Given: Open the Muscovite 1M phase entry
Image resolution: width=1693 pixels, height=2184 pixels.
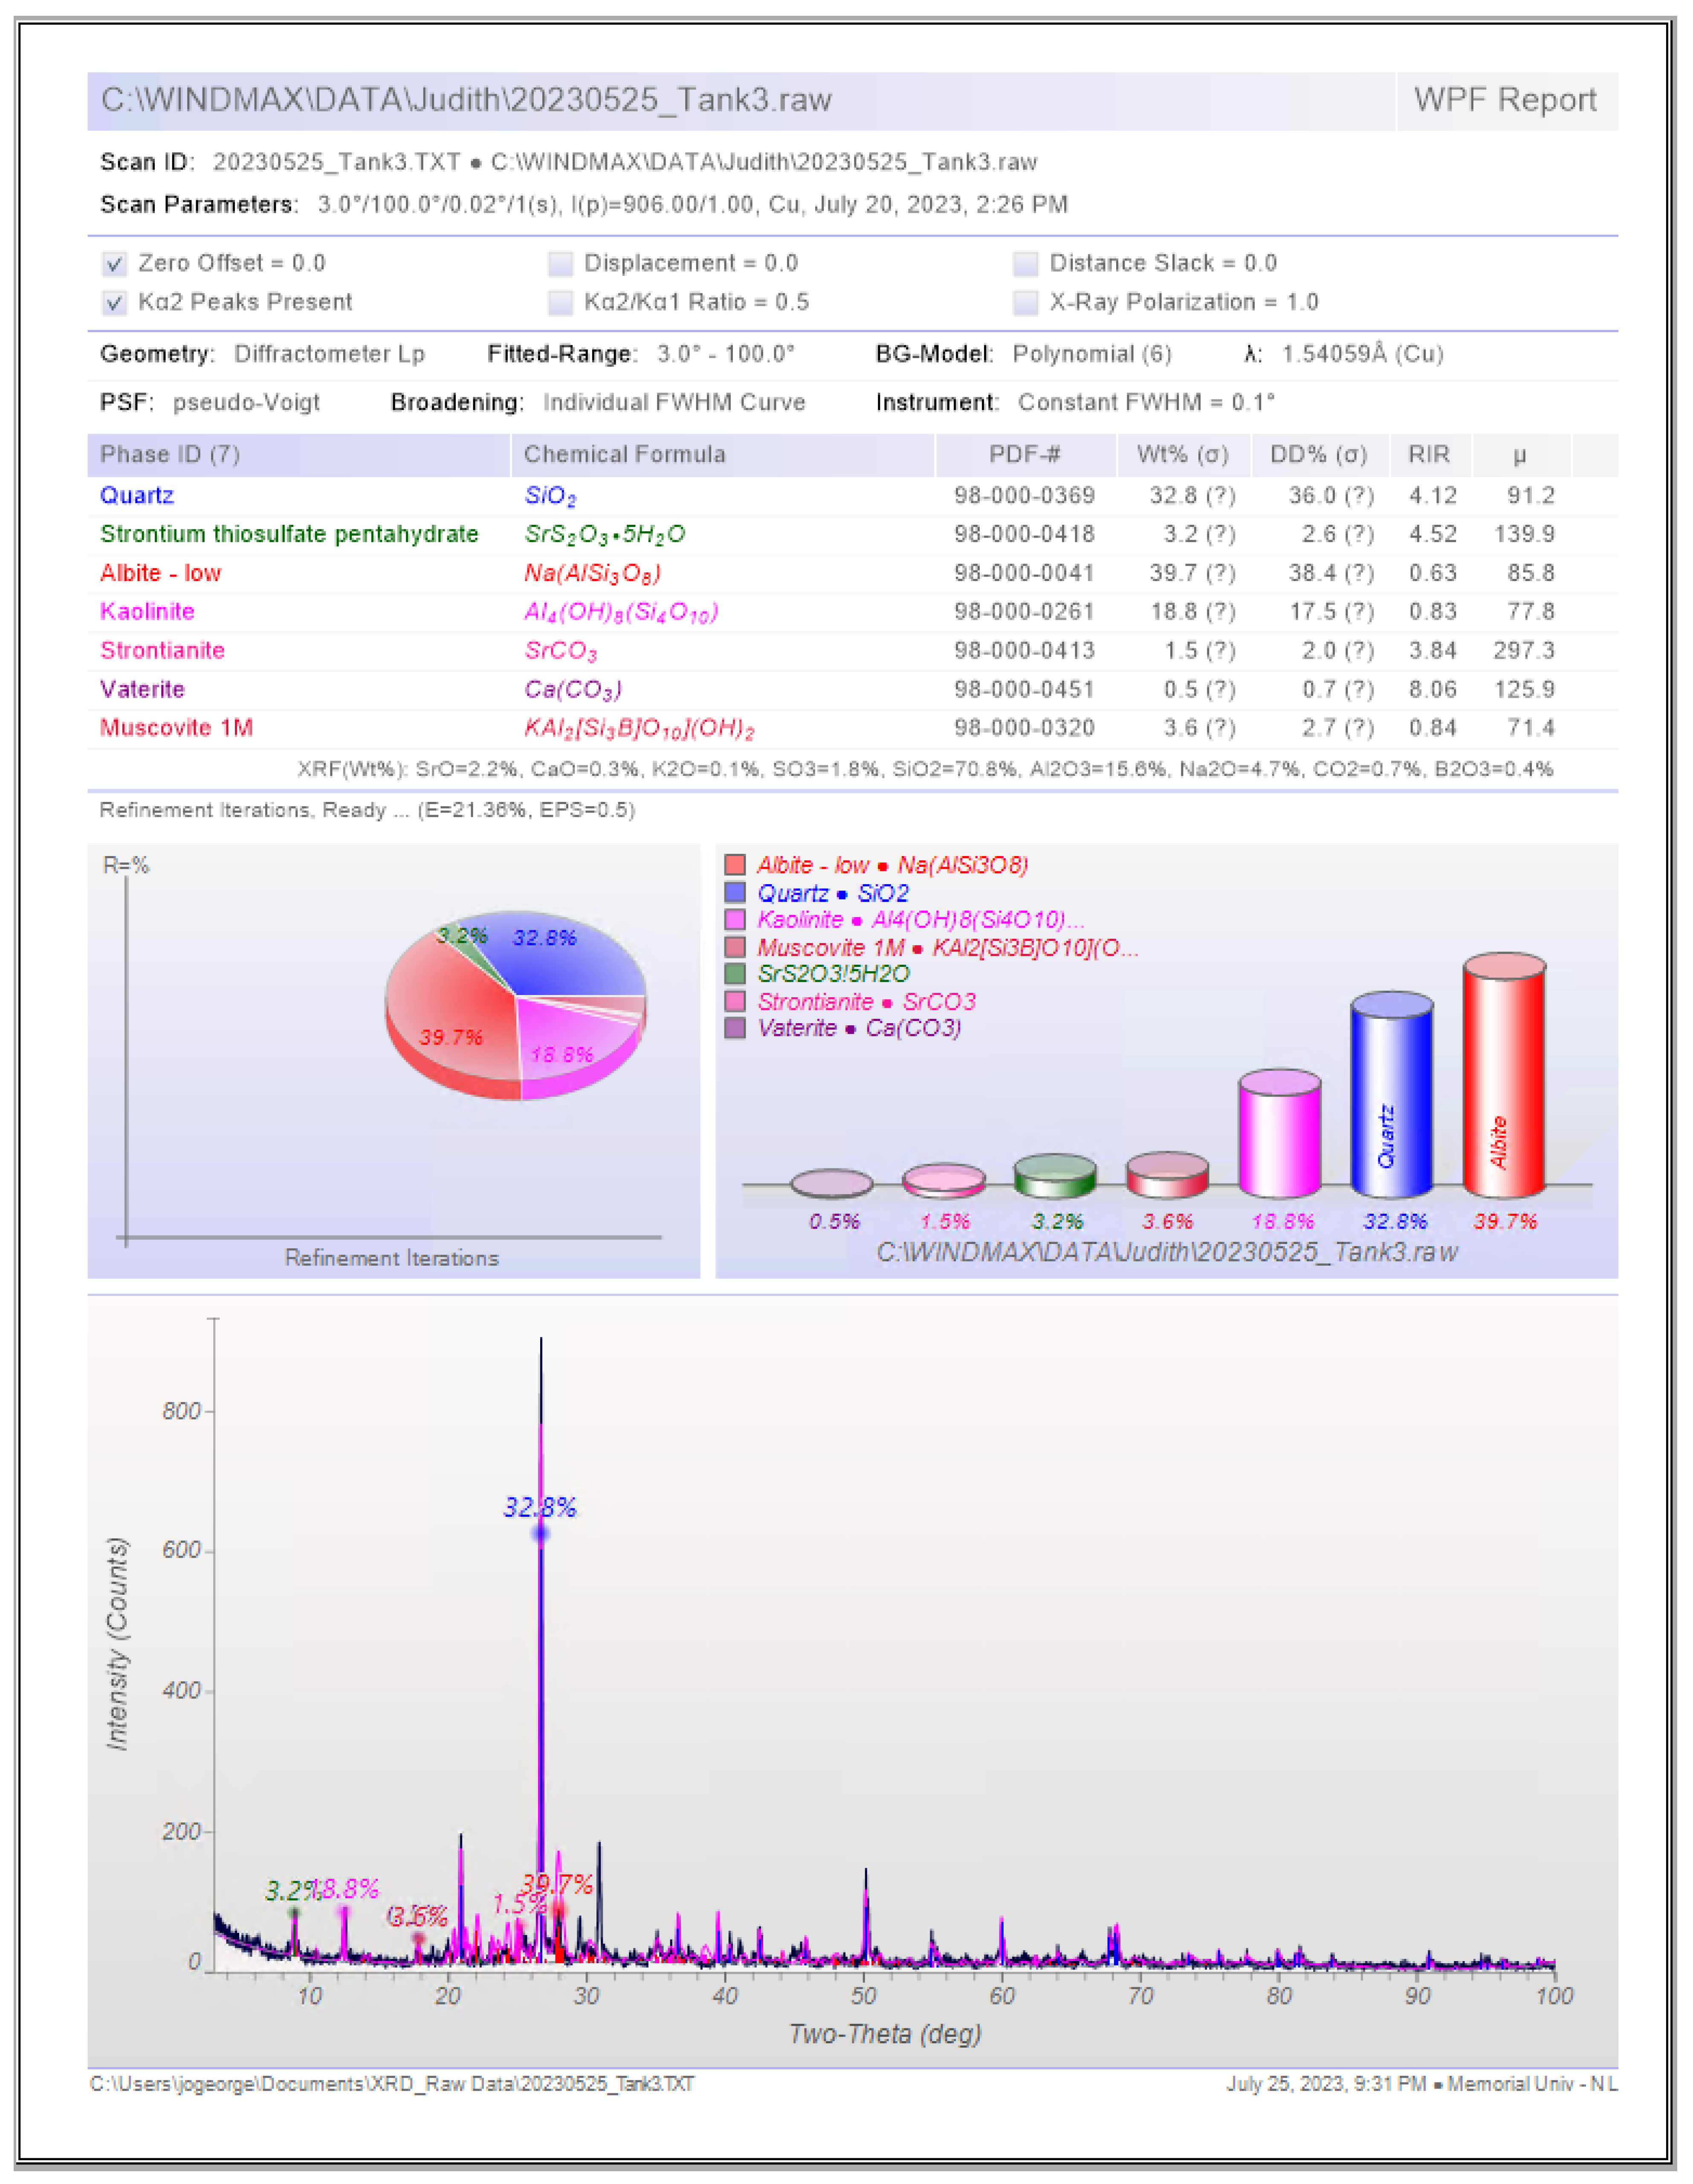Looking at the screenshot, I should coord(176,728).
